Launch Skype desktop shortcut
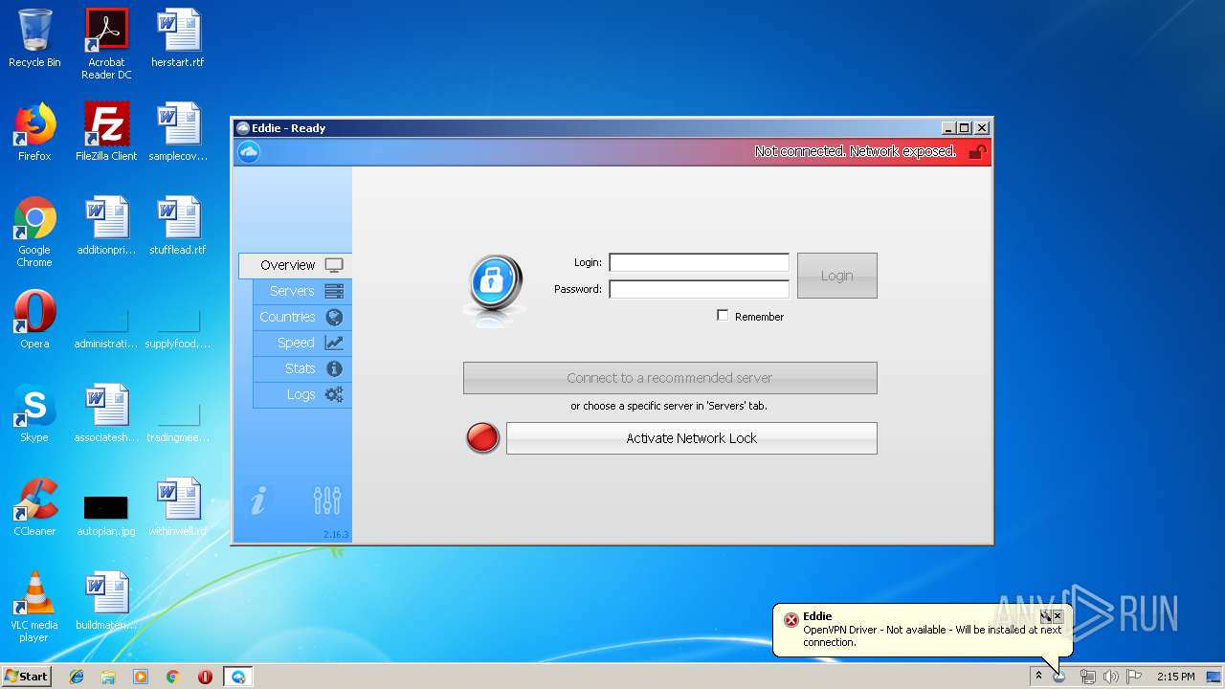 [x=34, y=413]
